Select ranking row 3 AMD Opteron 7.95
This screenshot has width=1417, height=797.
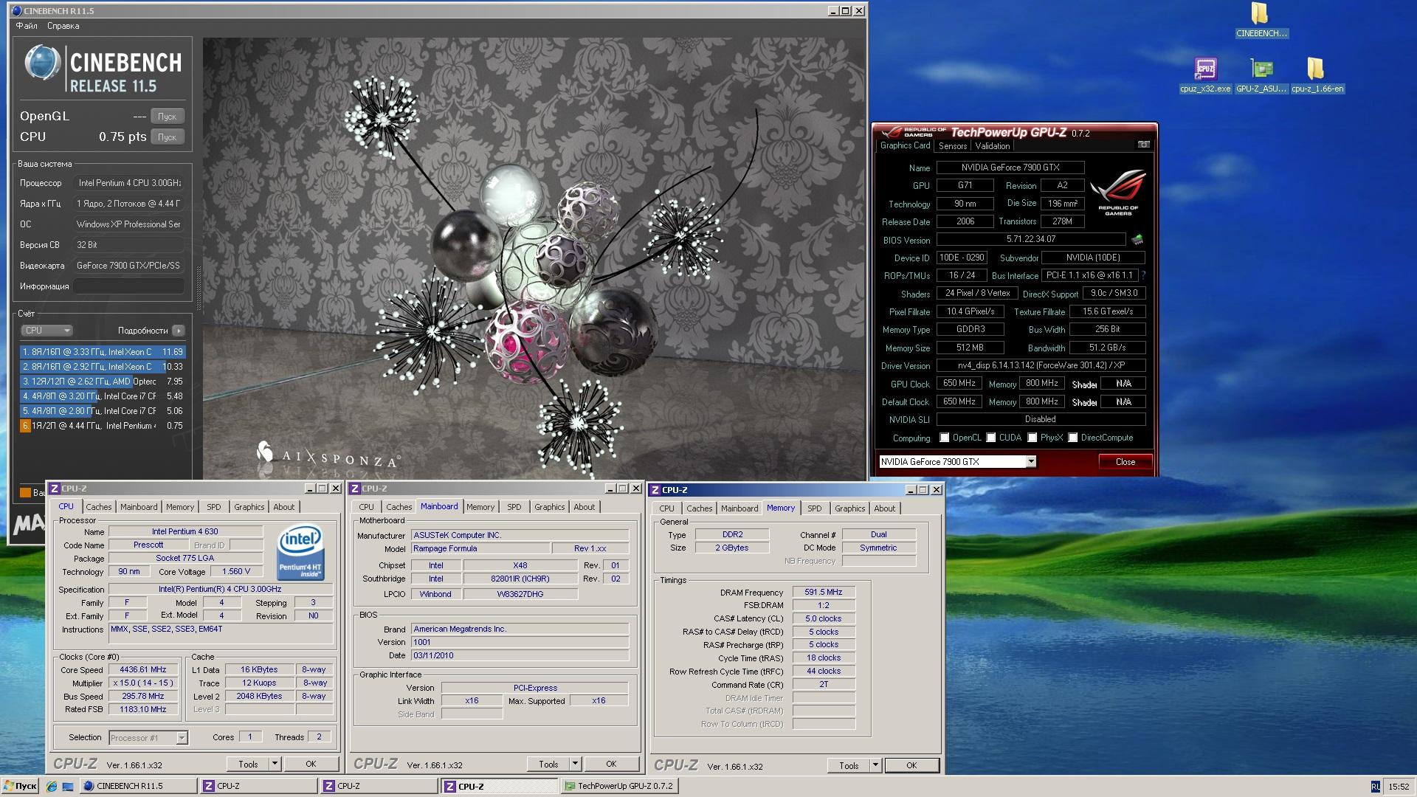(103, 382)
